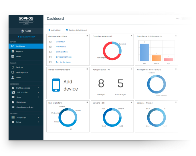Click the Quick tour video icon
This screenshot has height=156, width=196.
pyautogui.click(x=50, y=42)
